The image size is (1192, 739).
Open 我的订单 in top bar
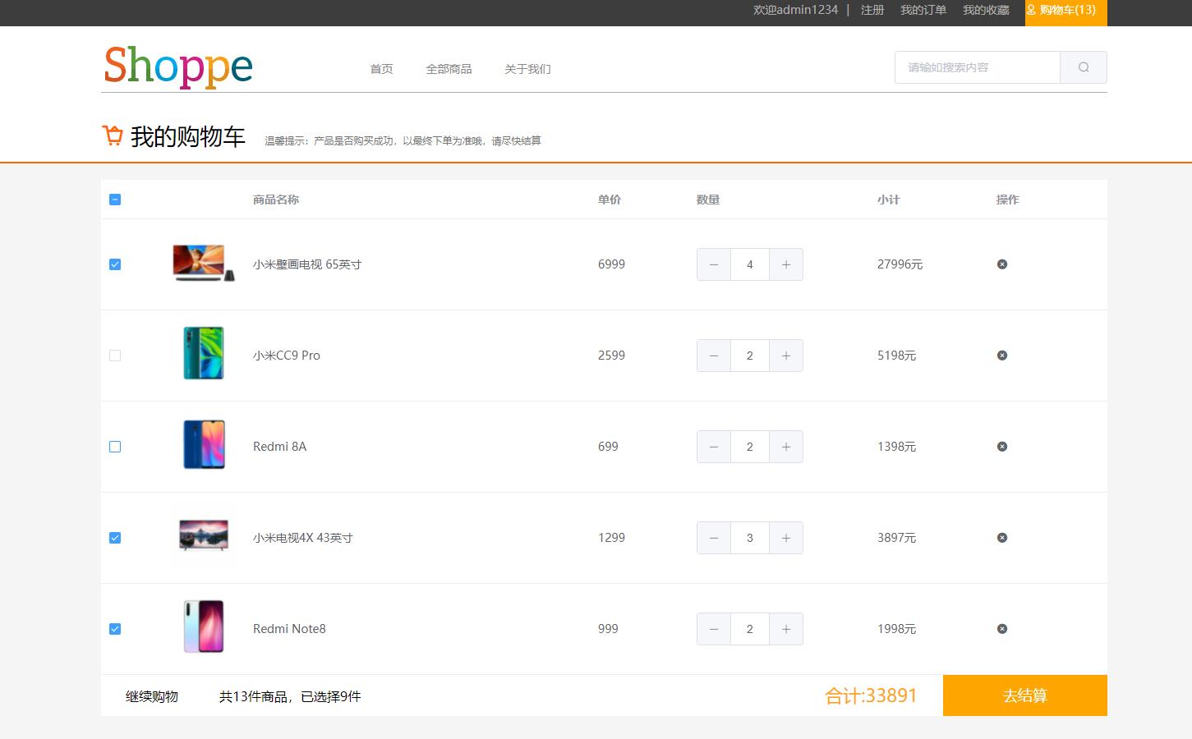pyautogui.click(x=923, y=10)
